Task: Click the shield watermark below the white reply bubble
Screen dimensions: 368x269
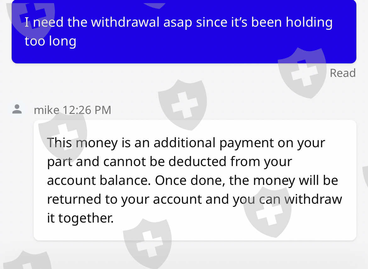Action: click(147, 245)
